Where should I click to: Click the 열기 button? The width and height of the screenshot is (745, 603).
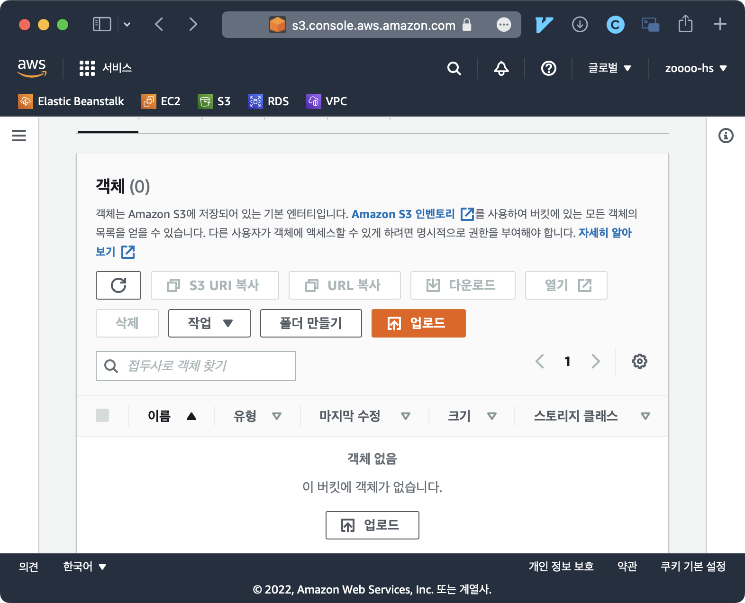pyautogui.click(x=566, y=285)
